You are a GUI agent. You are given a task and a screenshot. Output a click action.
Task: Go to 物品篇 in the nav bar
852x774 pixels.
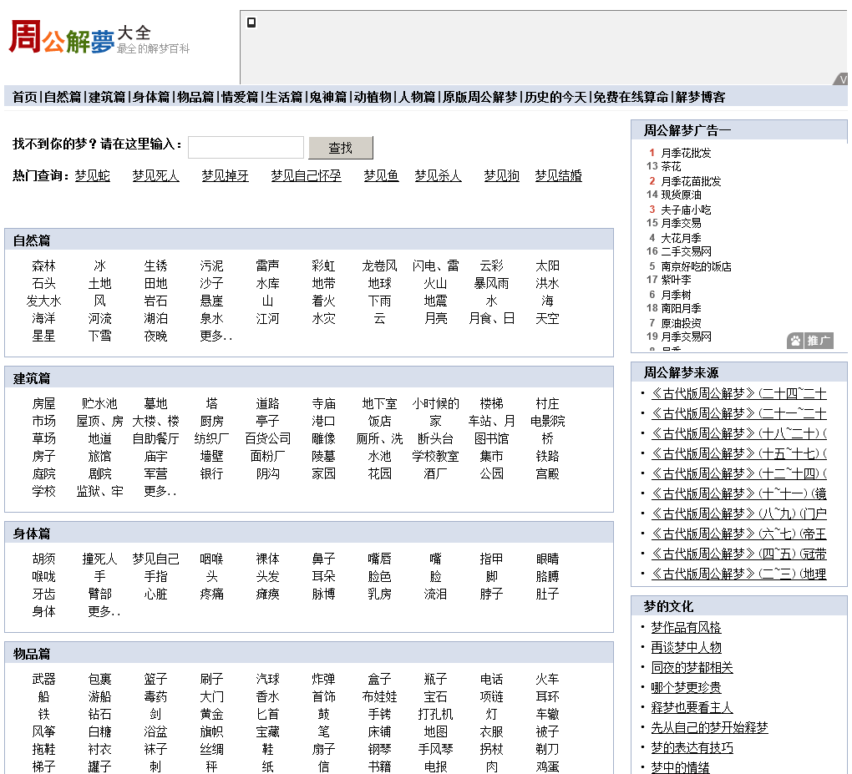(x=195, y=97)
